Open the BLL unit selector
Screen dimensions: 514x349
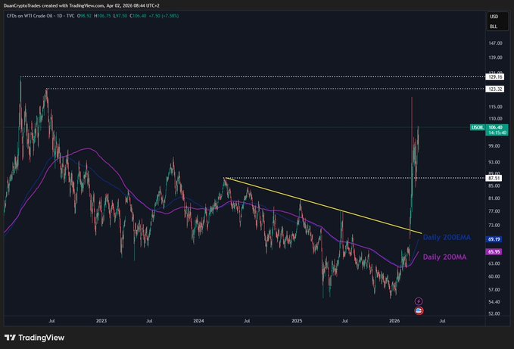[494, 26]
